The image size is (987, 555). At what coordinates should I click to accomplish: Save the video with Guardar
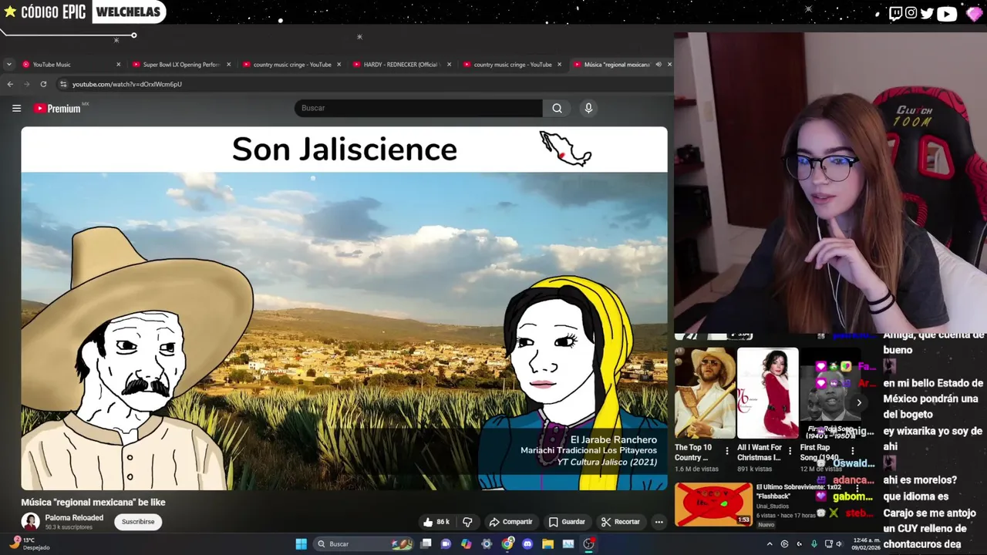567,522
